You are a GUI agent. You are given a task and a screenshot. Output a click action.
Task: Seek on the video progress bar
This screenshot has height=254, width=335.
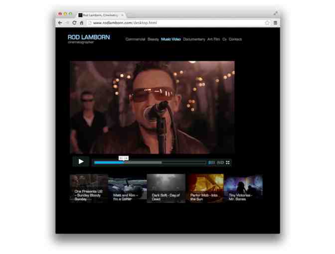click(x=150, y=162)
